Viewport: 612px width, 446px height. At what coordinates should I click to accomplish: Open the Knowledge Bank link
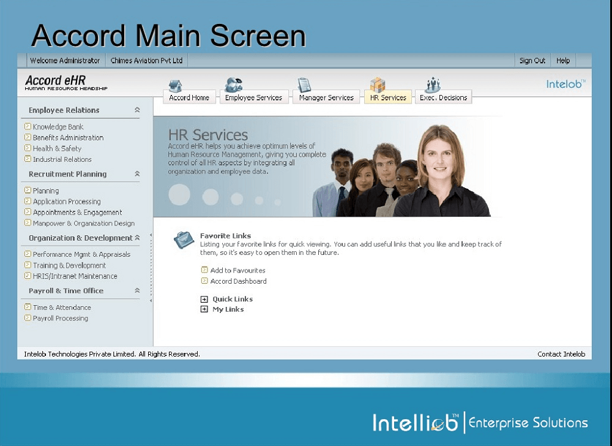tap(58, 127)
